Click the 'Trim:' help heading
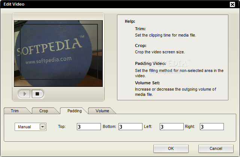Viewport: 240px width, 157px height. tap(140, 29)
